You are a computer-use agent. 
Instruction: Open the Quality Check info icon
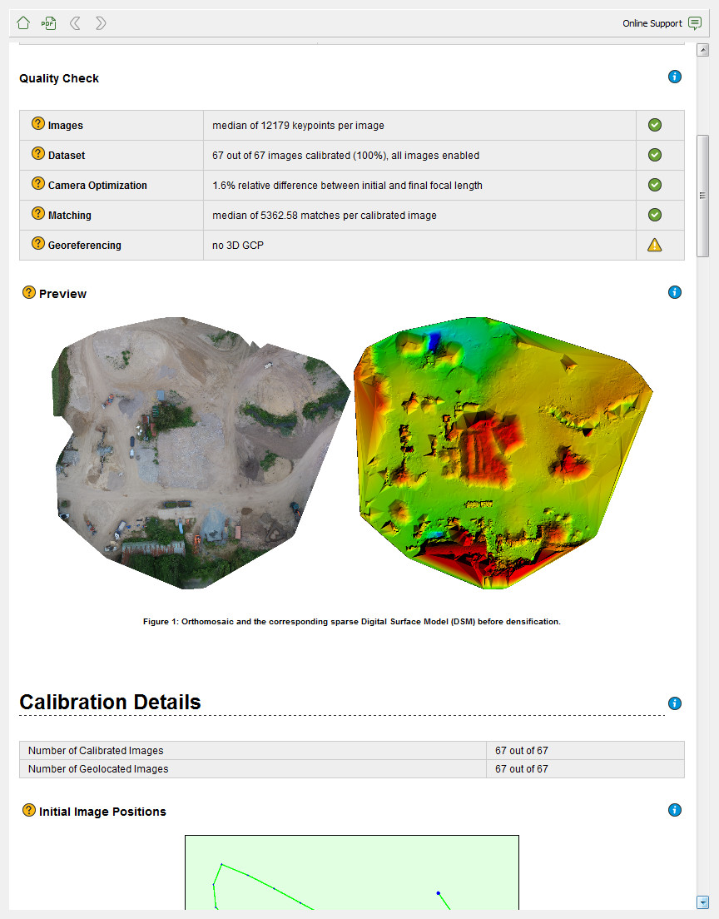tap(675, 77)
